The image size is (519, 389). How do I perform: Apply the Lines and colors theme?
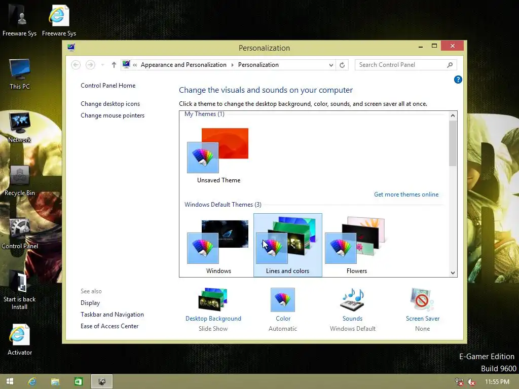click(288, 246)
